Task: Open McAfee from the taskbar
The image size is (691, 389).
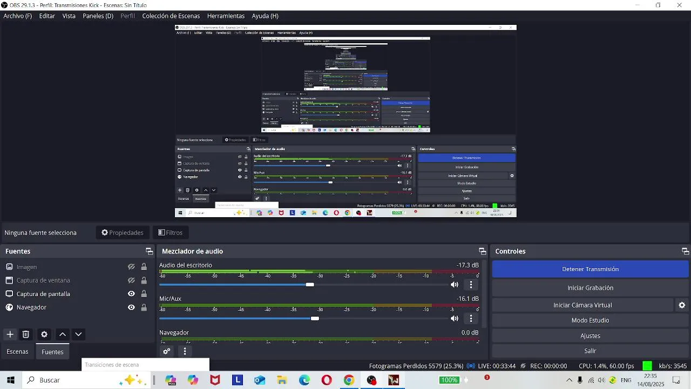Action: click(x=215, y=380)
